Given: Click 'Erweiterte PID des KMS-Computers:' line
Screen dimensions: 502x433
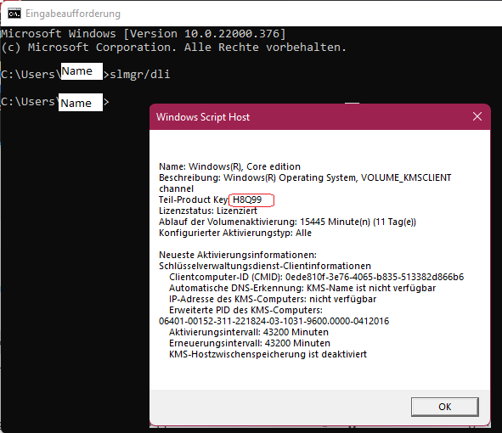Looking at the screenshot, I should coord(245,310).
